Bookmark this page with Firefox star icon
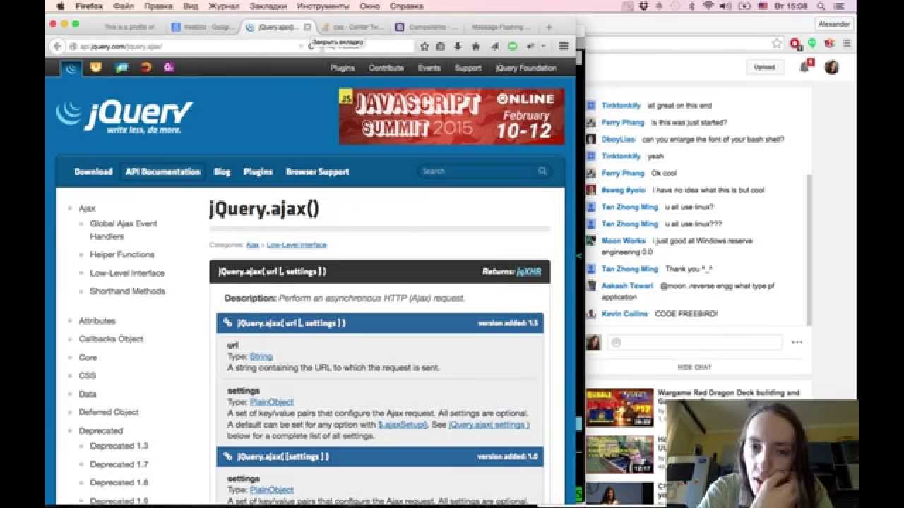 coord(424,47)
